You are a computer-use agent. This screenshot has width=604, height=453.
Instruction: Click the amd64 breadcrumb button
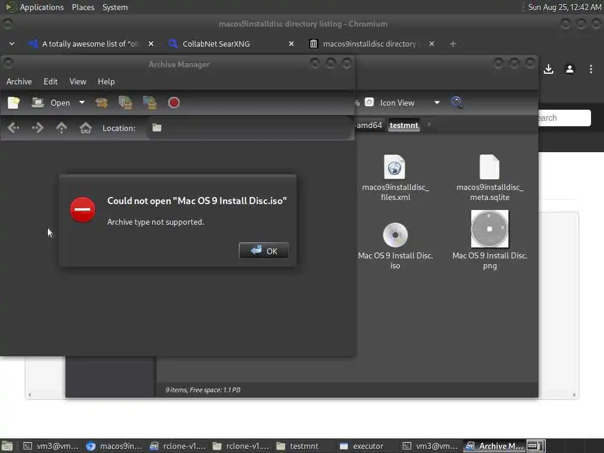369,125
